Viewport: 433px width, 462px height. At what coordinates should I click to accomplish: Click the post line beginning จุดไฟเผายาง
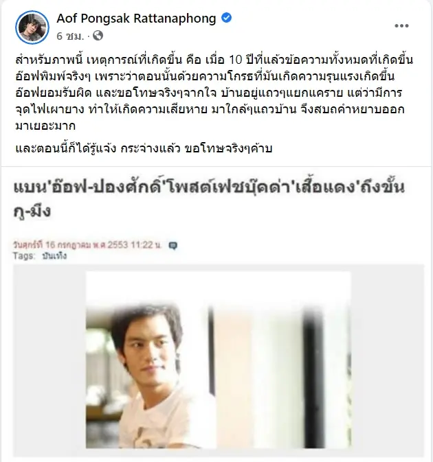click(210, 110)
